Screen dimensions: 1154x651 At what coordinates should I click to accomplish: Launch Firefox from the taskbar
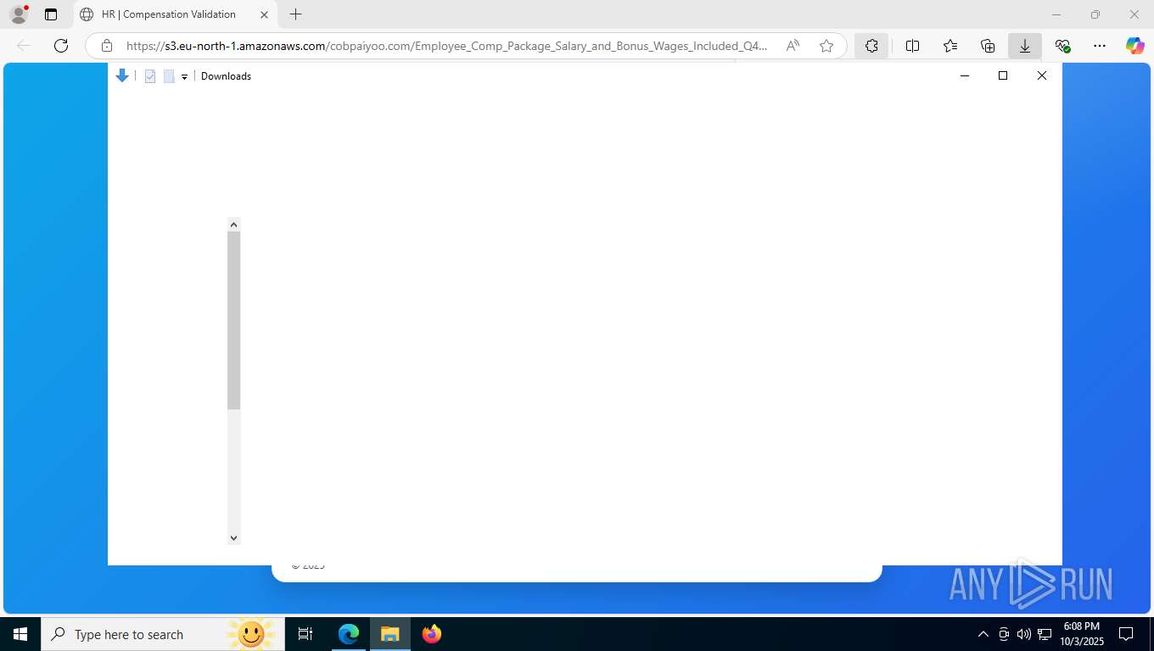(432, 634)
